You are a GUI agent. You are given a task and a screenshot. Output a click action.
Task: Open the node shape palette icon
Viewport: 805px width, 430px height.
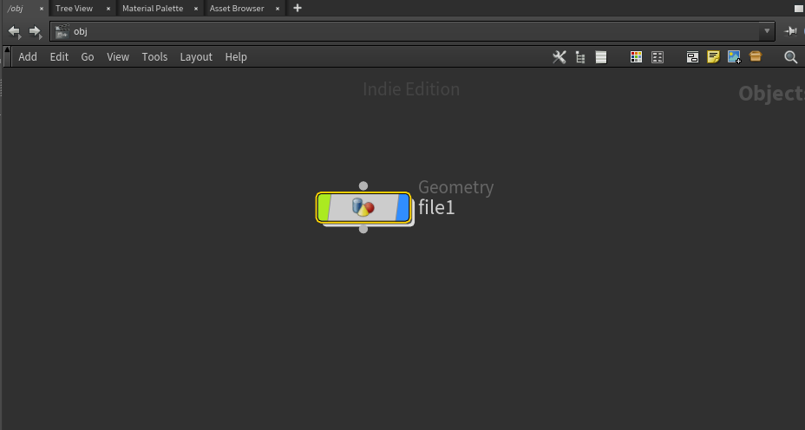click(658, 57)
